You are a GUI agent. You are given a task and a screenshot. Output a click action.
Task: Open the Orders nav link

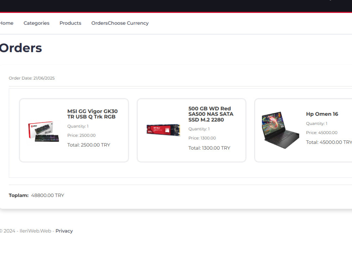point(100,23)
